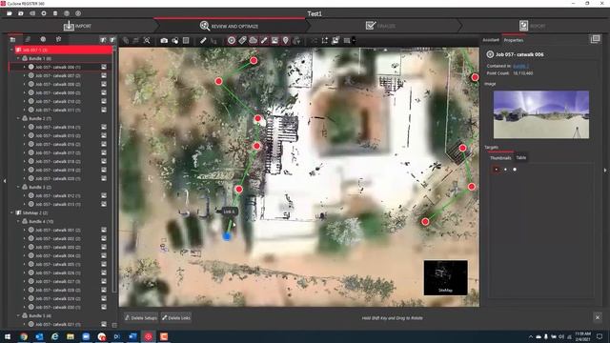
Task: Go to the Finalize workflow step
Action: (380, 26)
